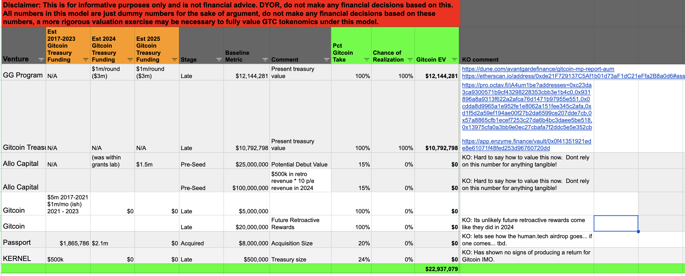Select the '$5m 2017-2021 $1m/mo' funding cell
Image resolution: width=685 pixels, height=276 pixels.
tap(68, 204)
